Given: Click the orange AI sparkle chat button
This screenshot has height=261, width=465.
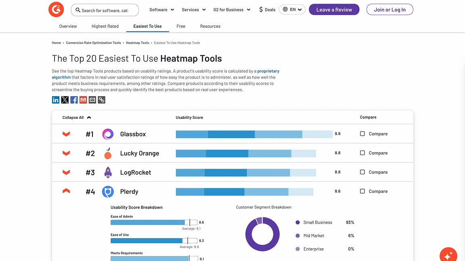Looking at the screenshot, I should coord(448,255).
